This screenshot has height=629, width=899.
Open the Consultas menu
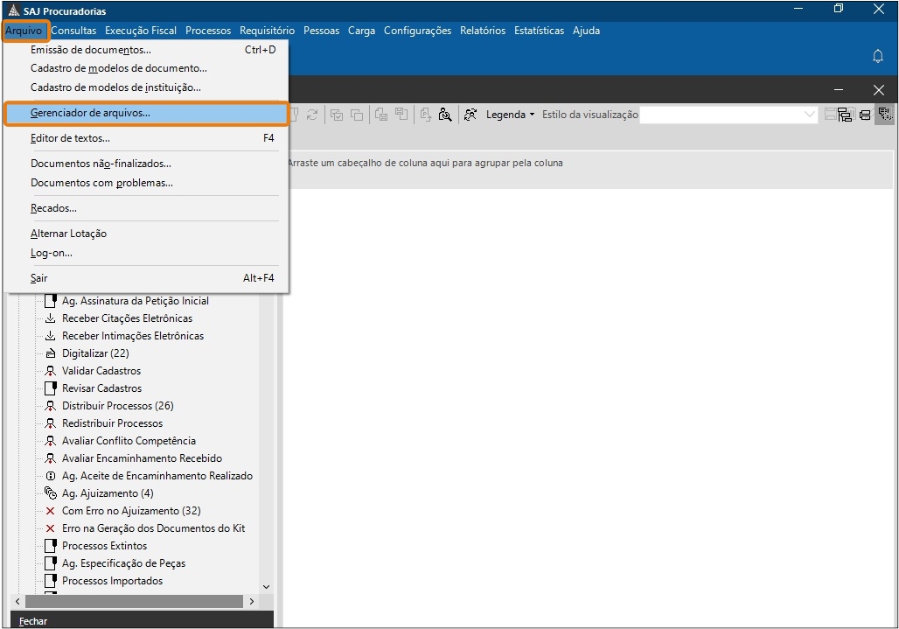73,31
